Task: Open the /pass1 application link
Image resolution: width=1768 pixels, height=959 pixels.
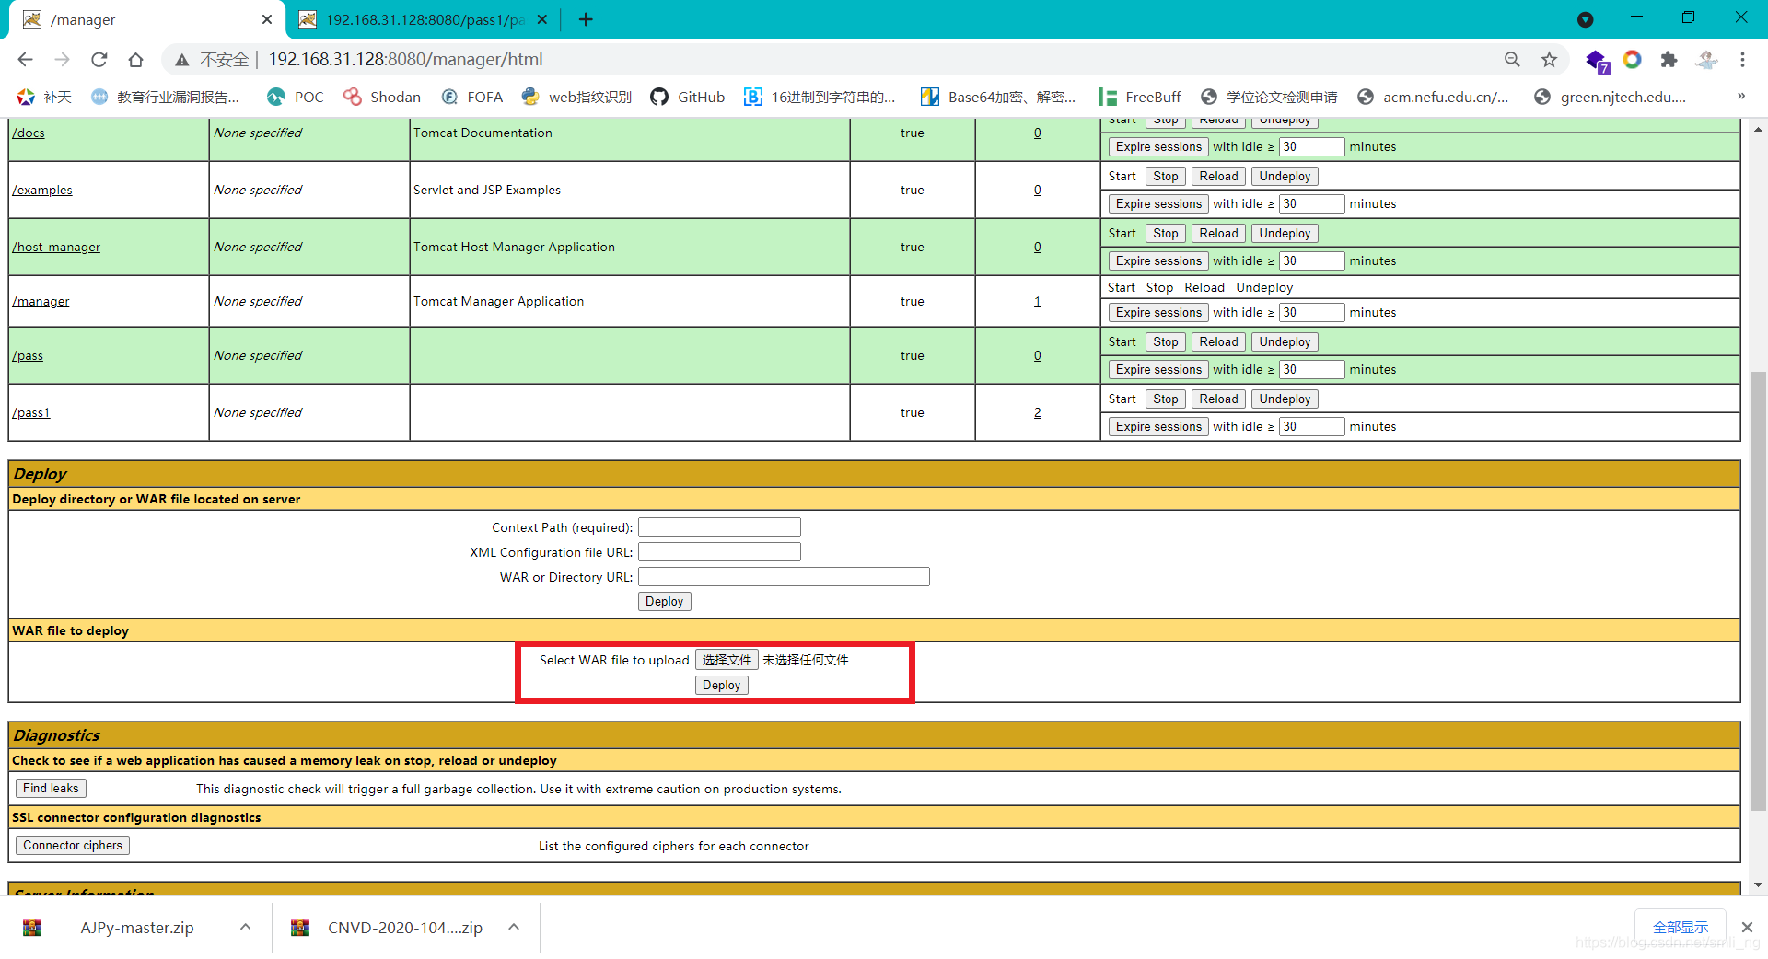Action: [31, 412]
